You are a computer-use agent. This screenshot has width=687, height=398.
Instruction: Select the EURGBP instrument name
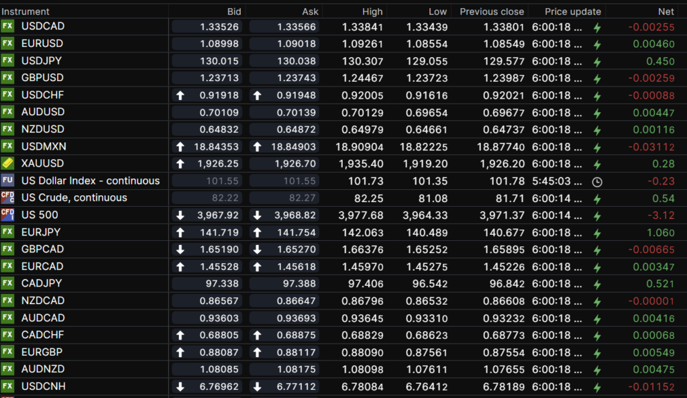click(43, 352)
